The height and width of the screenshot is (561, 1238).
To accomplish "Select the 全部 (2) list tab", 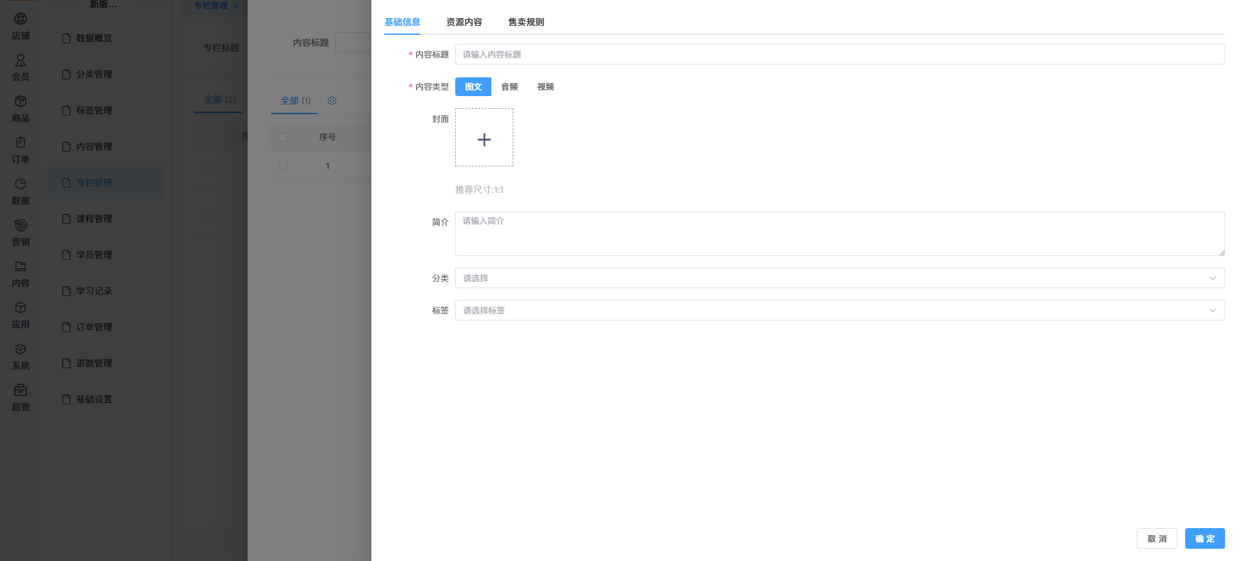I will [x=220, y=99].
